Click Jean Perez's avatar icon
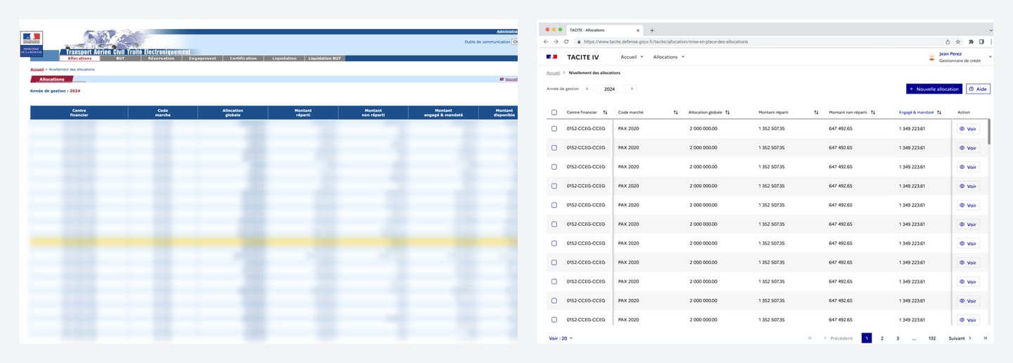This screenshot has height=363, width=1013. tap(932, 57)
